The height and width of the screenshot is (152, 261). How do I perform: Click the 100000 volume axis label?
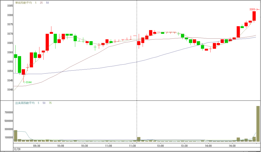pyautogui.click(x=9, y=137)
